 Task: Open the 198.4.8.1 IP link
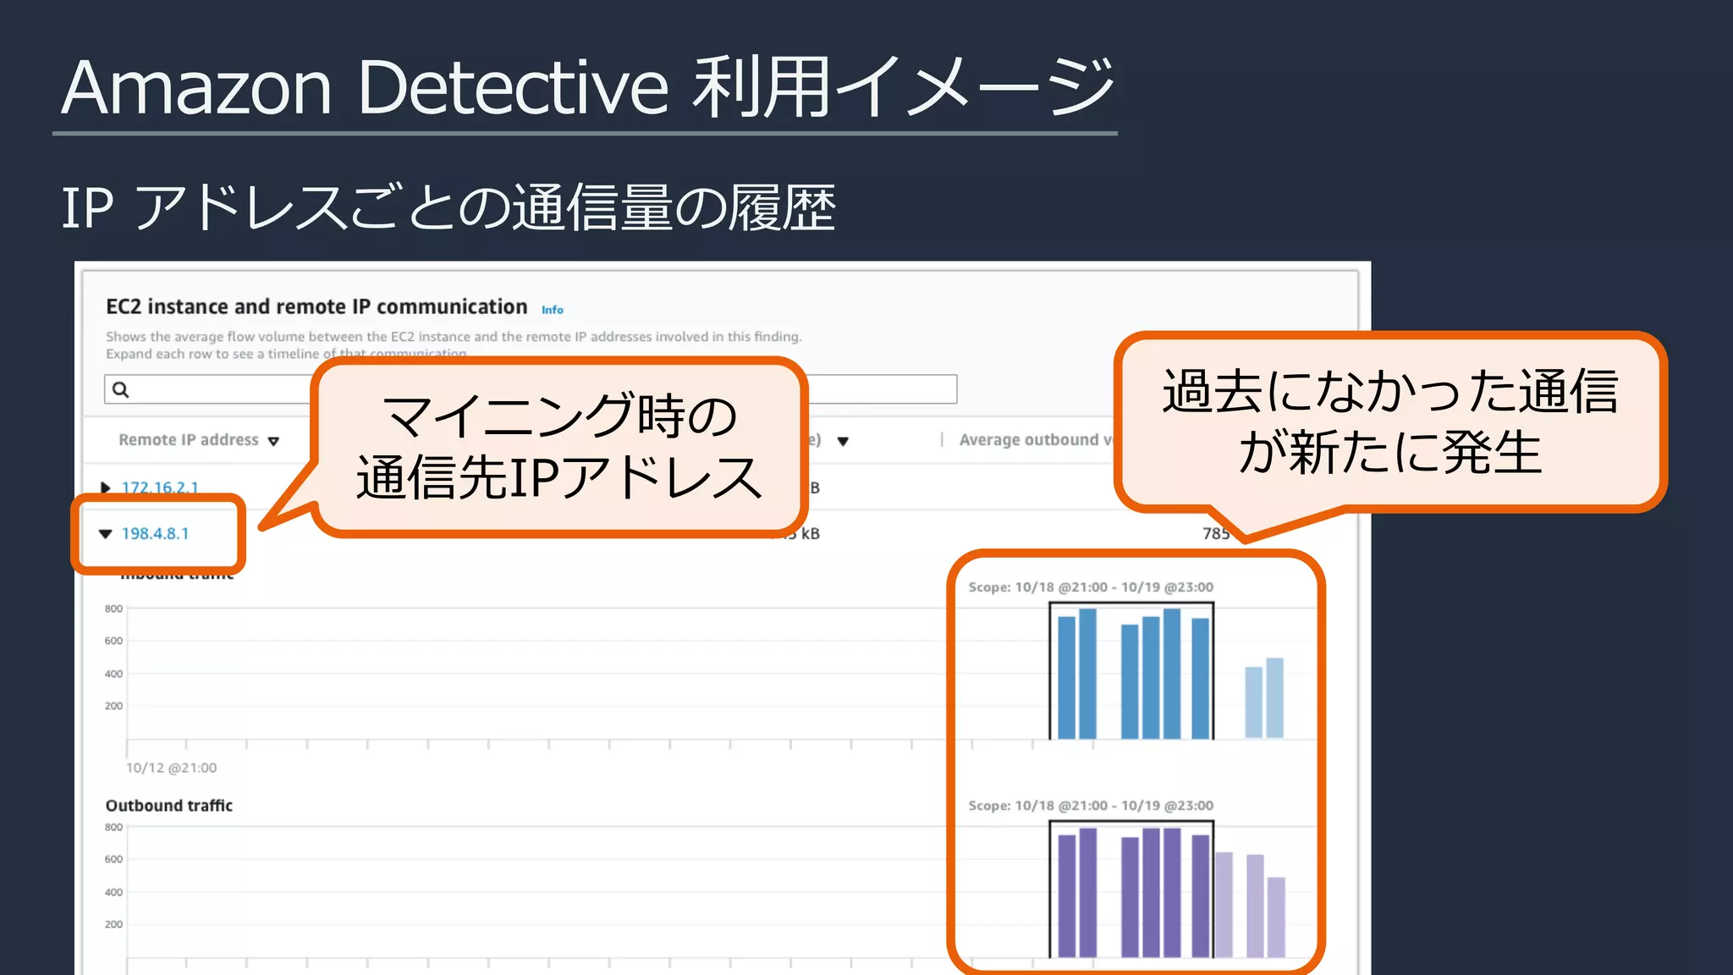point(155,534)
